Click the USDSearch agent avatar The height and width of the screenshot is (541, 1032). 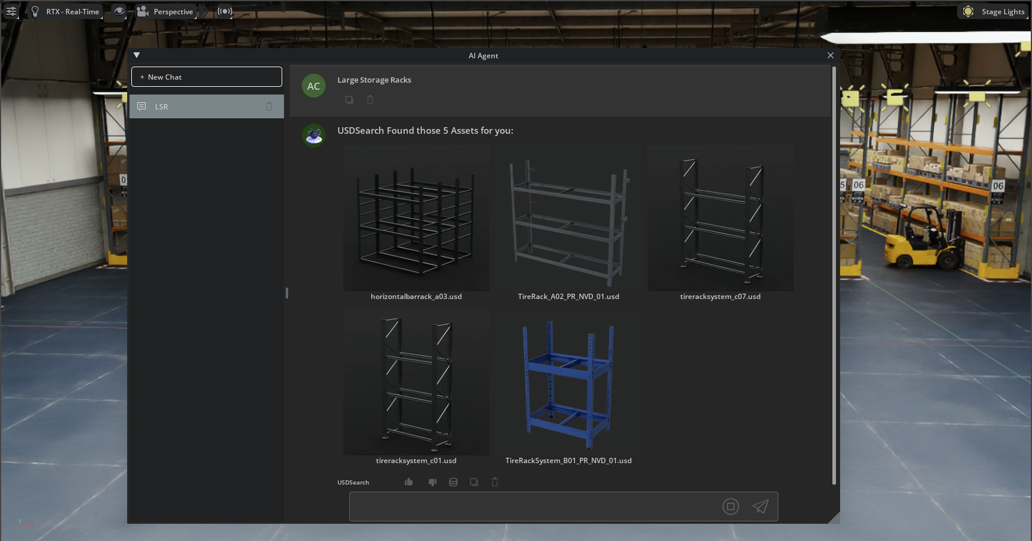[314, 136]
